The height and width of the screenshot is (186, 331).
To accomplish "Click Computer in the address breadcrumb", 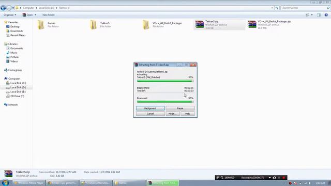I will (28, 8).
